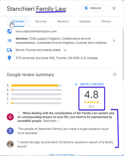124x156 pixels.
Task: Click the 4-star rating bar
Action: 36,90
